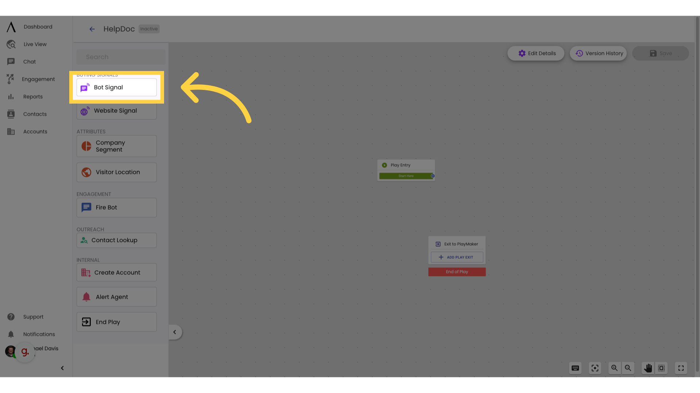Select the Website Signal icon

coord(84,111)
